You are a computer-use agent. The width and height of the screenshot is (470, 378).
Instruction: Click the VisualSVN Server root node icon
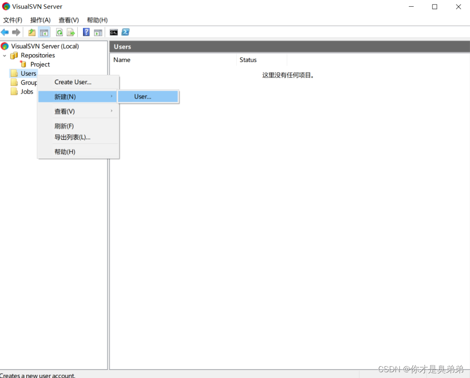click(4, 46)
